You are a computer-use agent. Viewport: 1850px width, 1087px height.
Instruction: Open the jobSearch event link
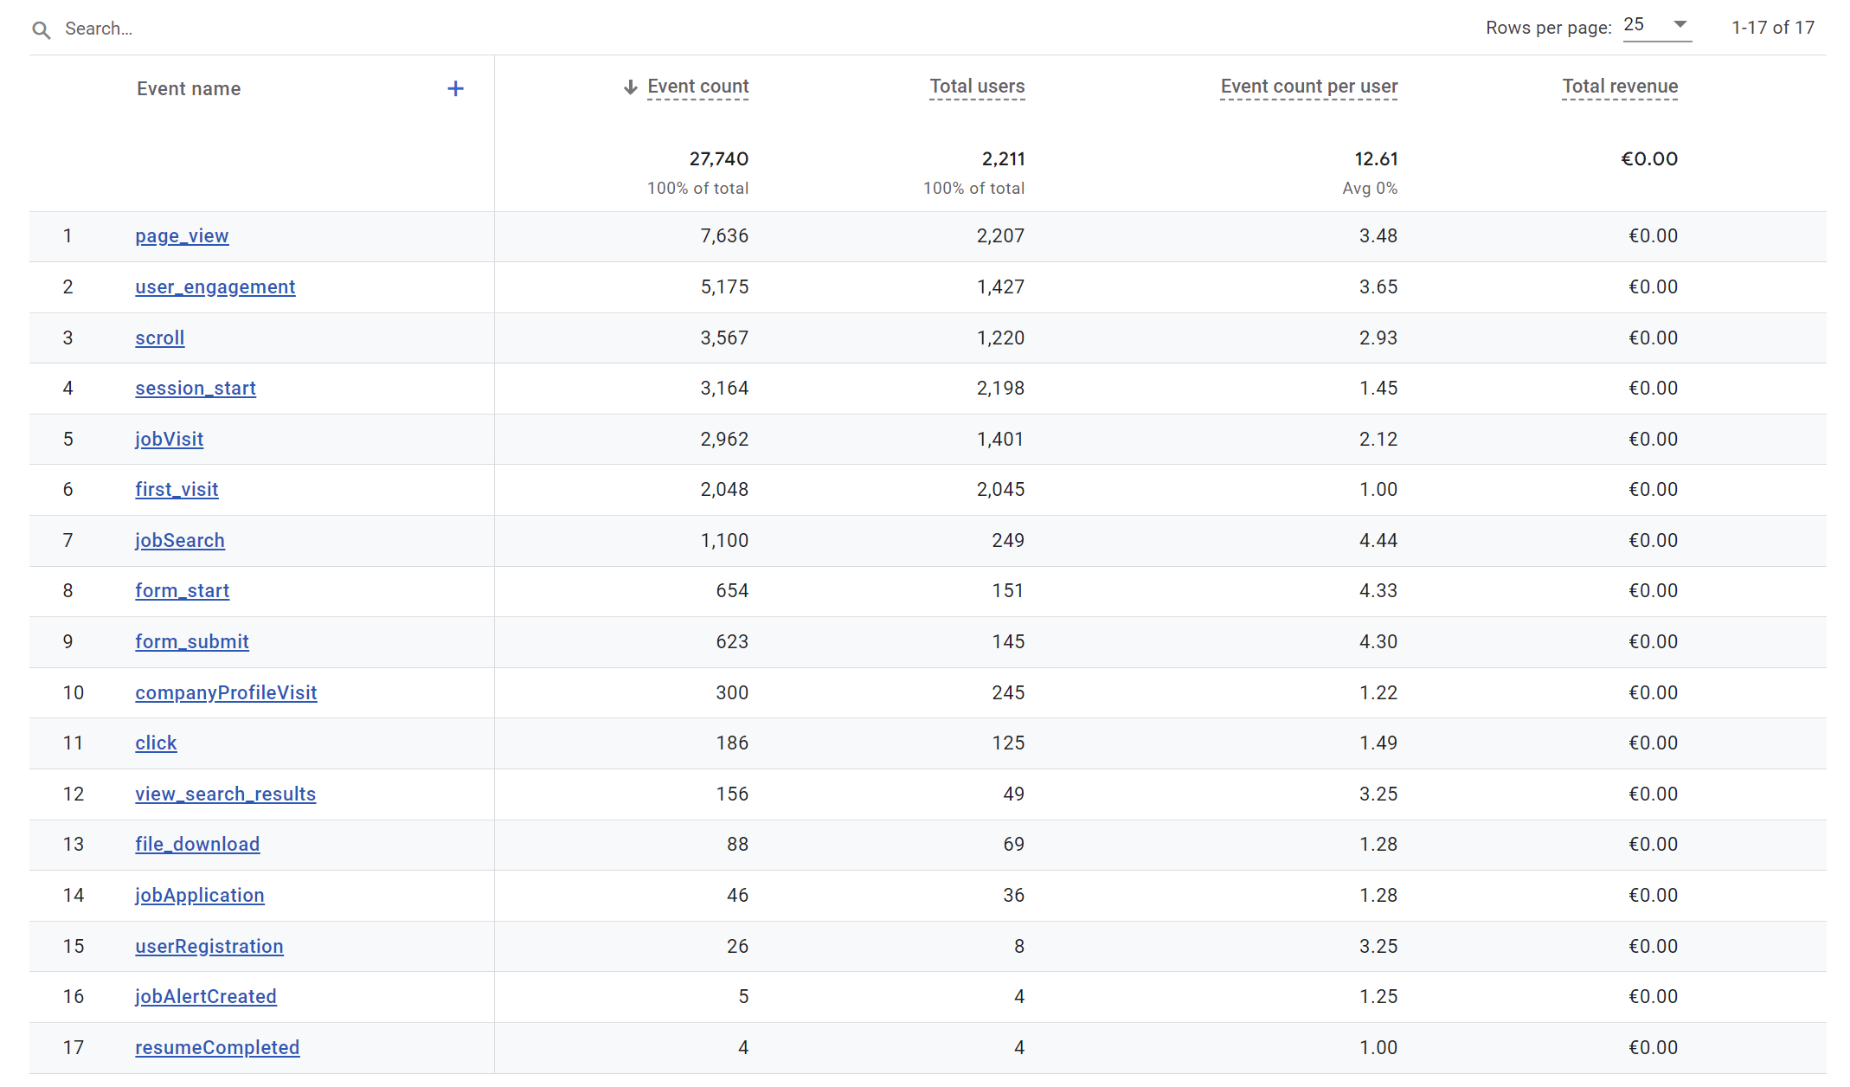click(x=180, y=541)
